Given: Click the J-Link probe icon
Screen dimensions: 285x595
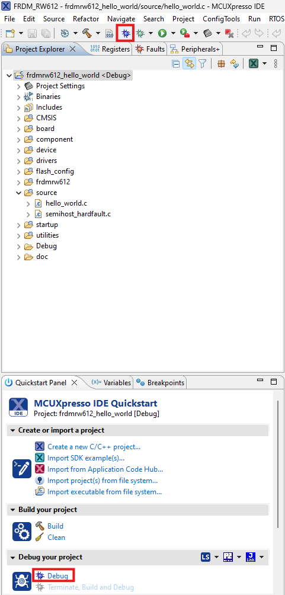Looking at the screenshot, I should click(251, 556).
